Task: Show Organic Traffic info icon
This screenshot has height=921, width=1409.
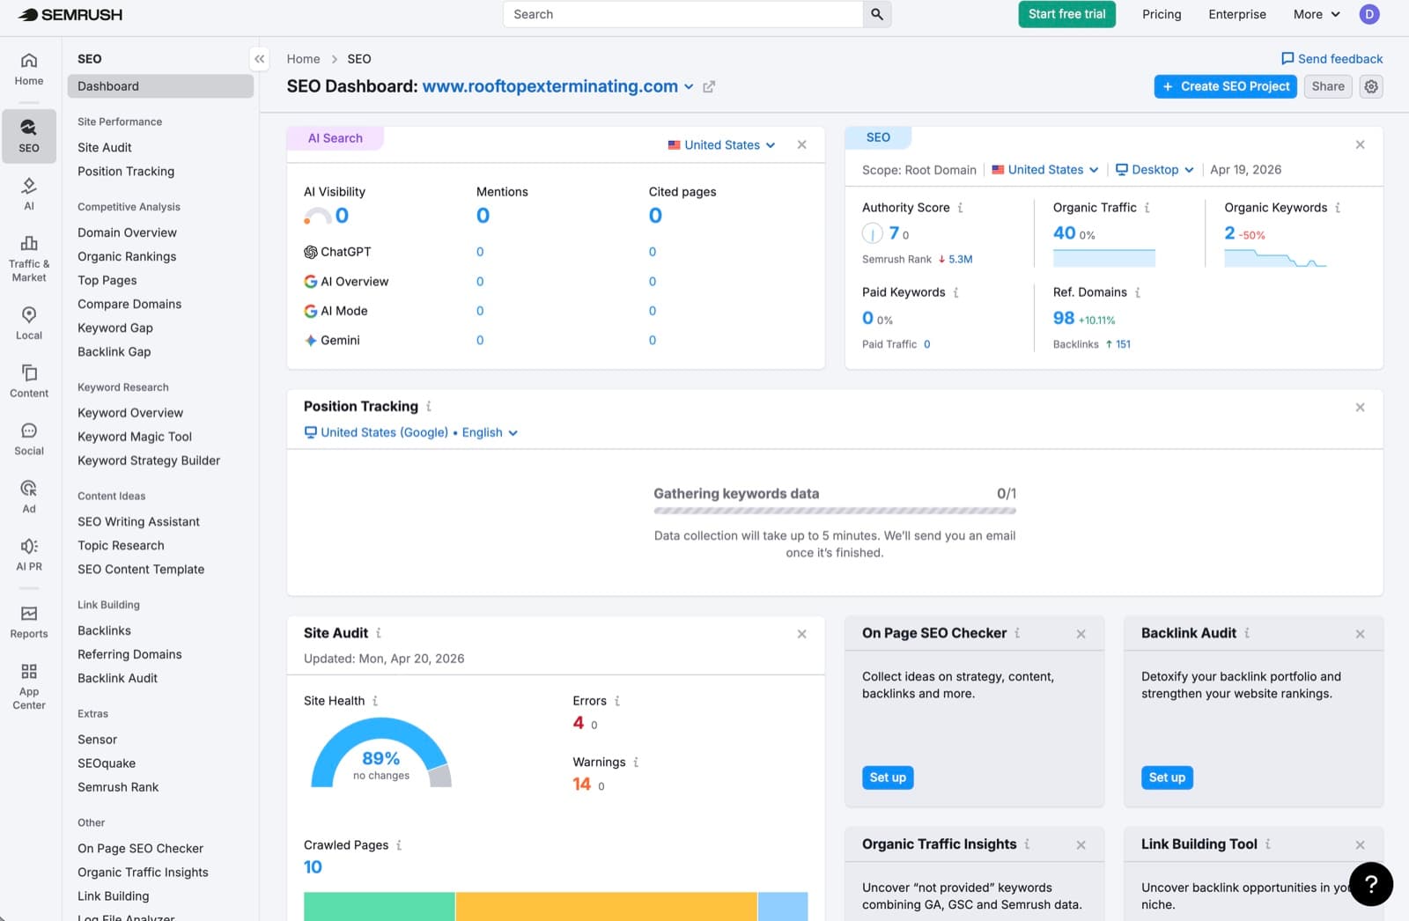Action: coord(1147,208)
